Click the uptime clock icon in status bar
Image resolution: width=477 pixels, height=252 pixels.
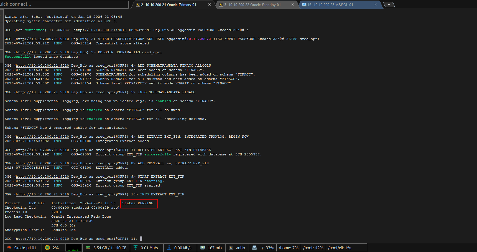(x=203, y=248)
